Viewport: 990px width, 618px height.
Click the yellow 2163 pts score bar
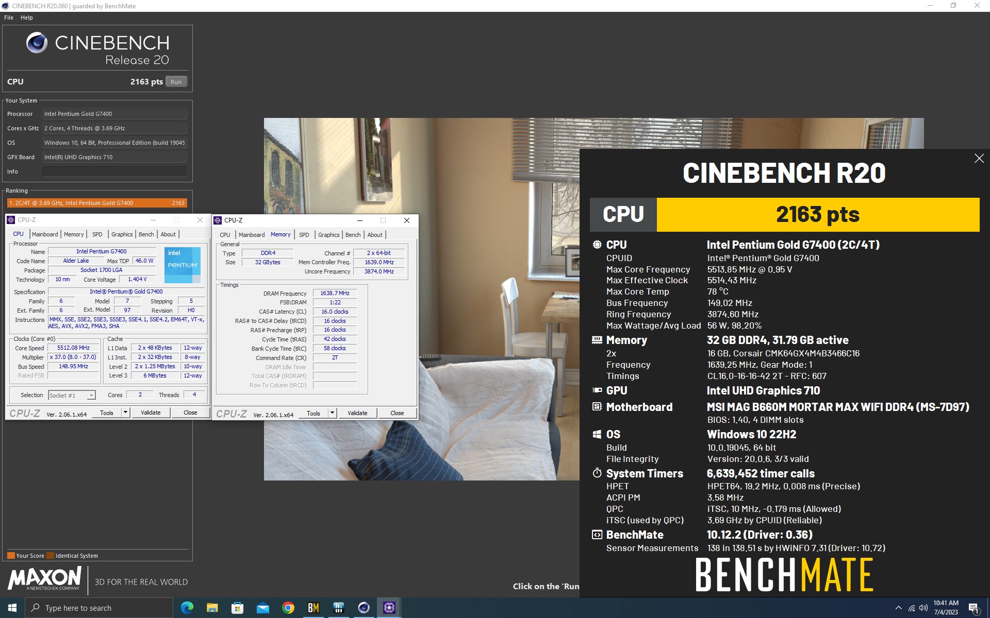(818, 214)
